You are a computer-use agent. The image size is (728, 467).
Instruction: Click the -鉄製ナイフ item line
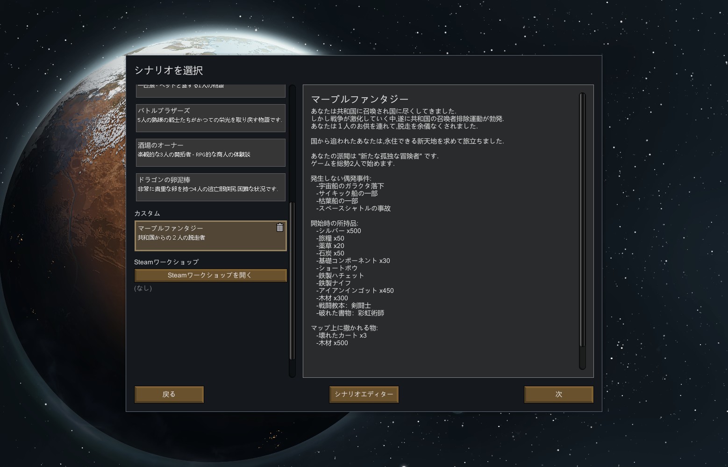[334, 283]
